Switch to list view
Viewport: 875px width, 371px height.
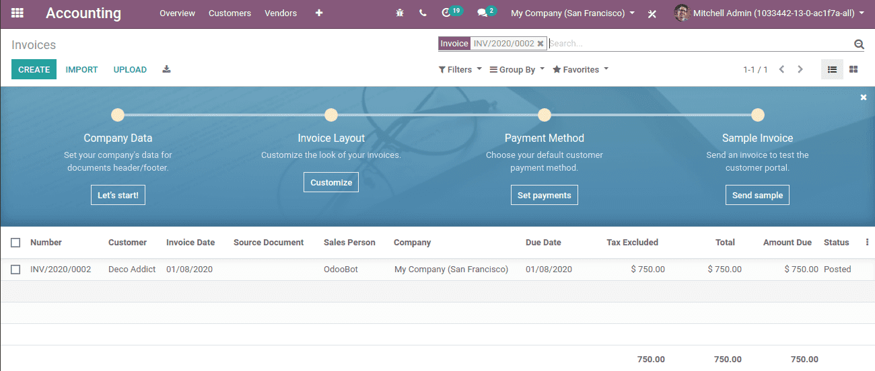(x=832, y=69)
